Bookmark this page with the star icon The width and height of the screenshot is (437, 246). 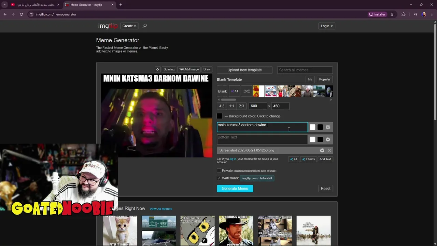(x=392, y=14)
